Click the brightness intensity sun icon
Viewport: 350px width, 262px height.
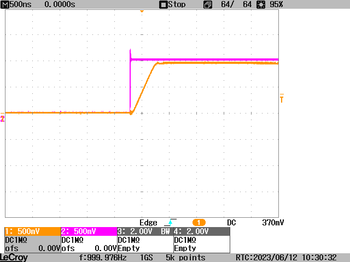pos(261,5)
